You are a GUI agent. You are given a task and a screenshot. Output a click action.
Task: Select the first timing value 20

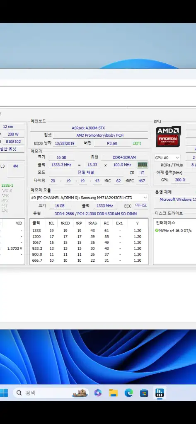point(53,181)
